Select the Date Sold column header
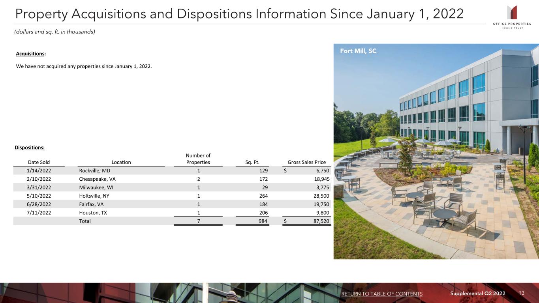The width and height of the screenshot is (539, 303). point(39,162)
